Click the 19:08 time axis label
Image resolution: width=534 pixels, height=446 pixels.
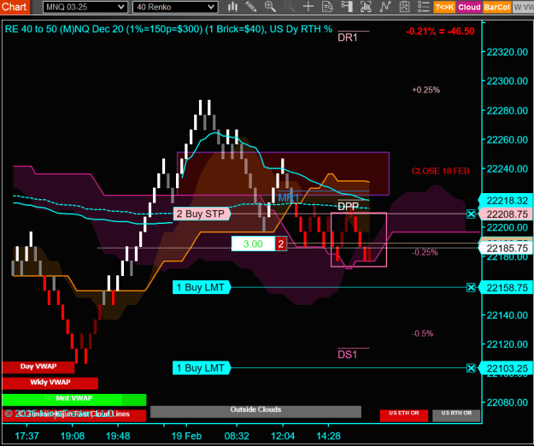click(x=73, y=436)
